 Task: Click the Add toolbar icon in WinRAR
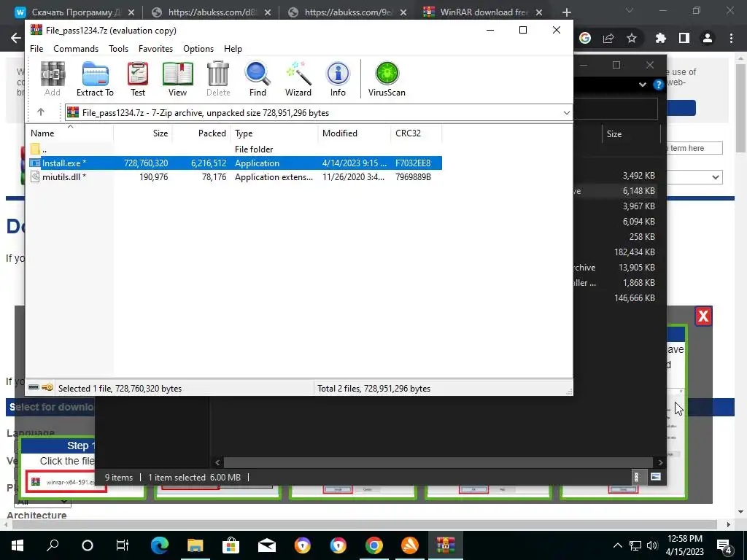pos(53,79)
